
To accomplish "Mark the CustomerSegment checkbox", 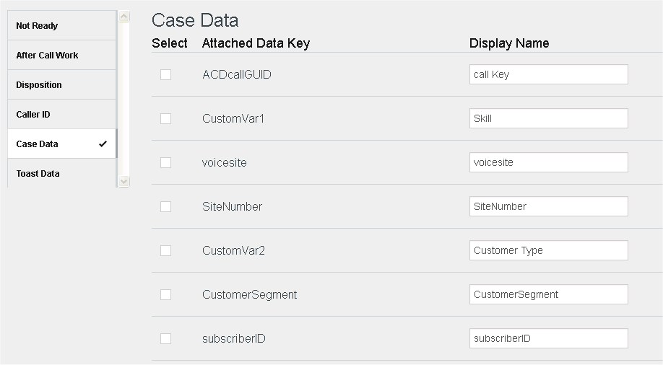I will pos(165,294).
